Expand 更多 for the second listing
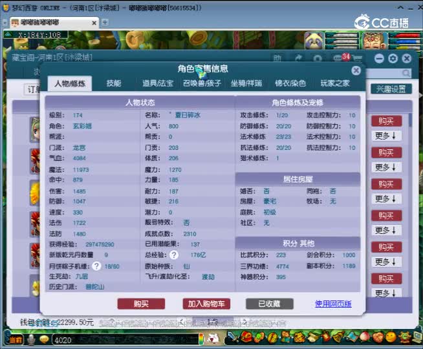423x349 pixels. (387, 167)
